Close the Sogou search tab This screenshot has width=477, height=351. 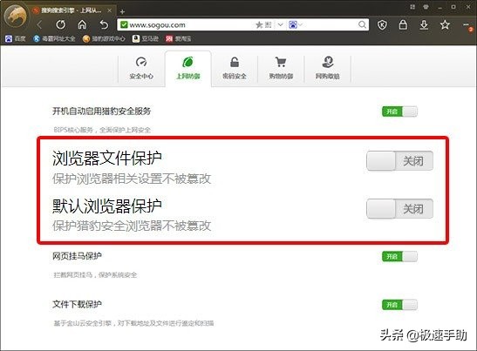[110, 10]
